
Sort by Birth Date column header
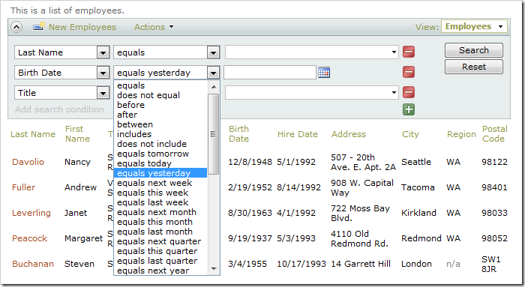pyautogui.click(x=238, y=134)
